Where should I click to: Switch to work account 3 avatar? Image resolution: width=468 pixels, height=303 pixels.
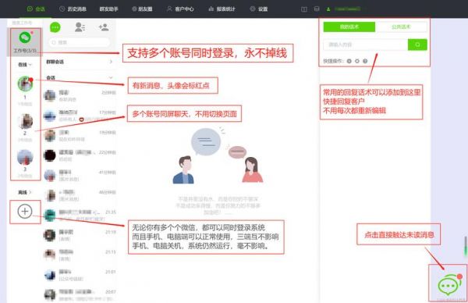pos(25,157)
